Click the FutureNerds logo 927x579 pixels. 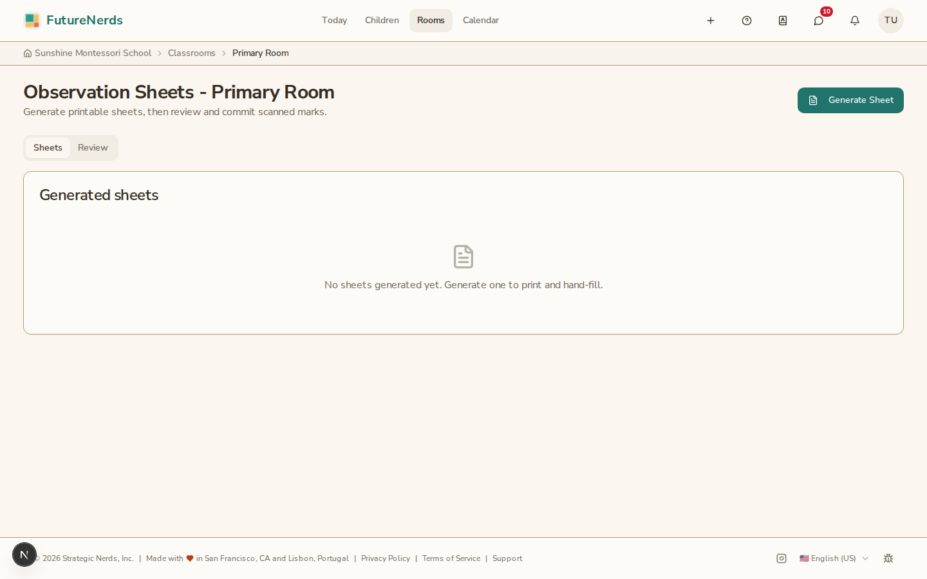pyautogui.click(x=73, y=21)
